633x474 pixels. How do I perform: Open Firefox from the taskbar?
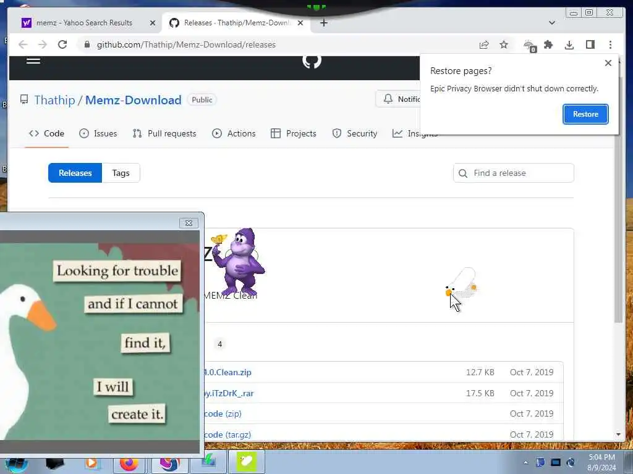pos(129,462)
